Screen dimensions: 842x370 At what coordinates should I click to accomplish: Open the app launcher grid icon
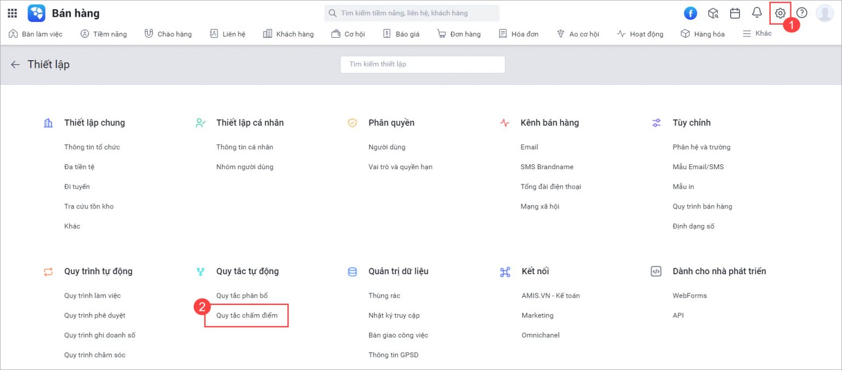tap(12, 13)
